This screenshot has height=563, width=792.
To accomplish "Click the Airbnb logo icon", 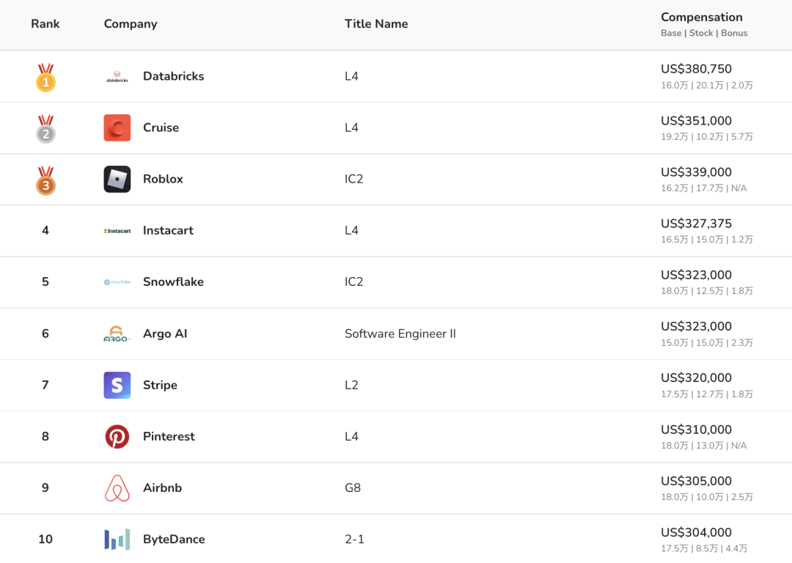I will point(117,488).
